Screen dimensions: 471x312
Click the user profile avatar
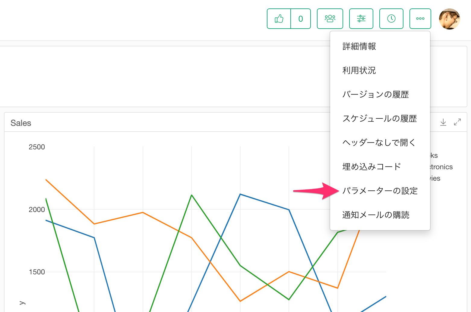(x=449, y=19)
